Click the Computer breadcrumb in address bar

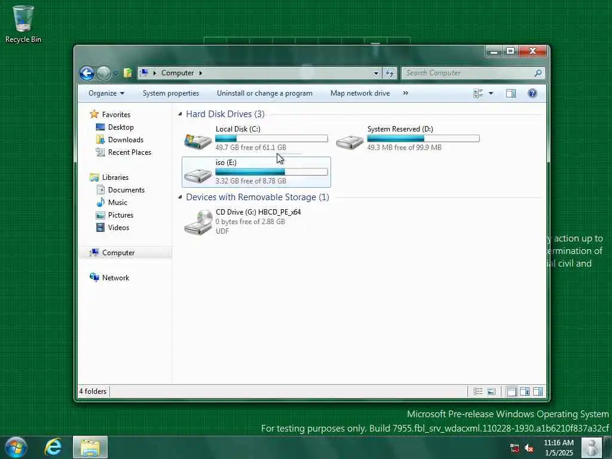[x=177, y=73]
